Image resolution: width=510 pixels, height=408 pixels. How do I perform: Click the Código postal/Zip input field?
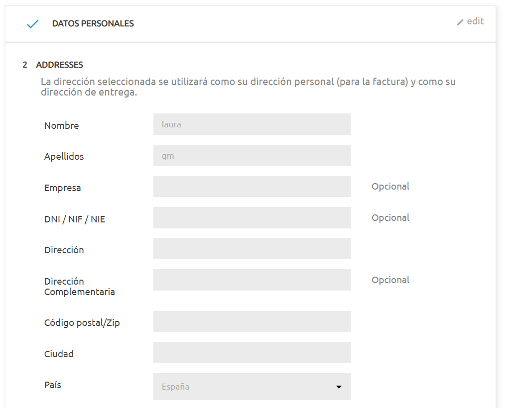[252, 321]
